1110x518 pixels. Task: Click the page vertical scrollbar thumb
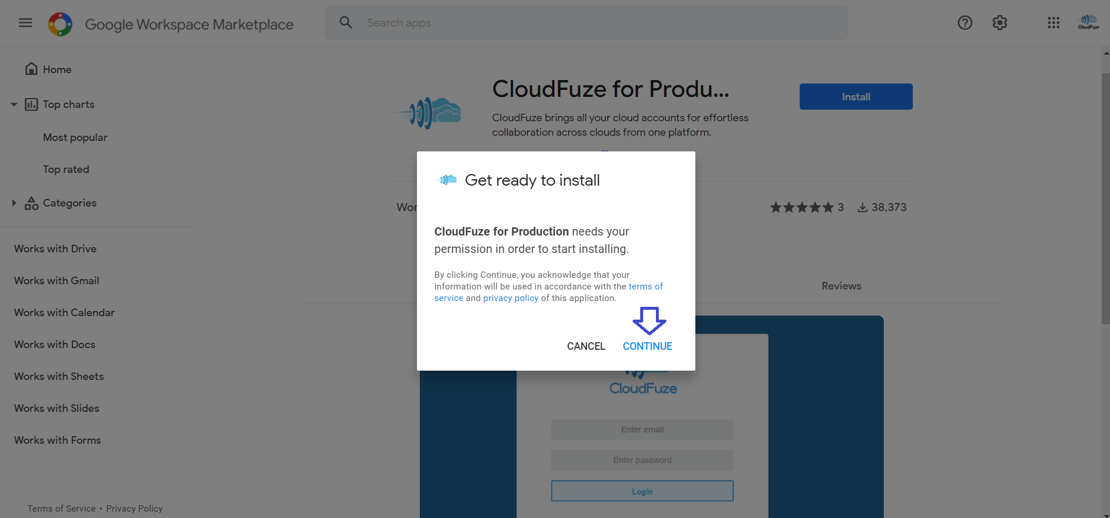[x=1105, y=198]
